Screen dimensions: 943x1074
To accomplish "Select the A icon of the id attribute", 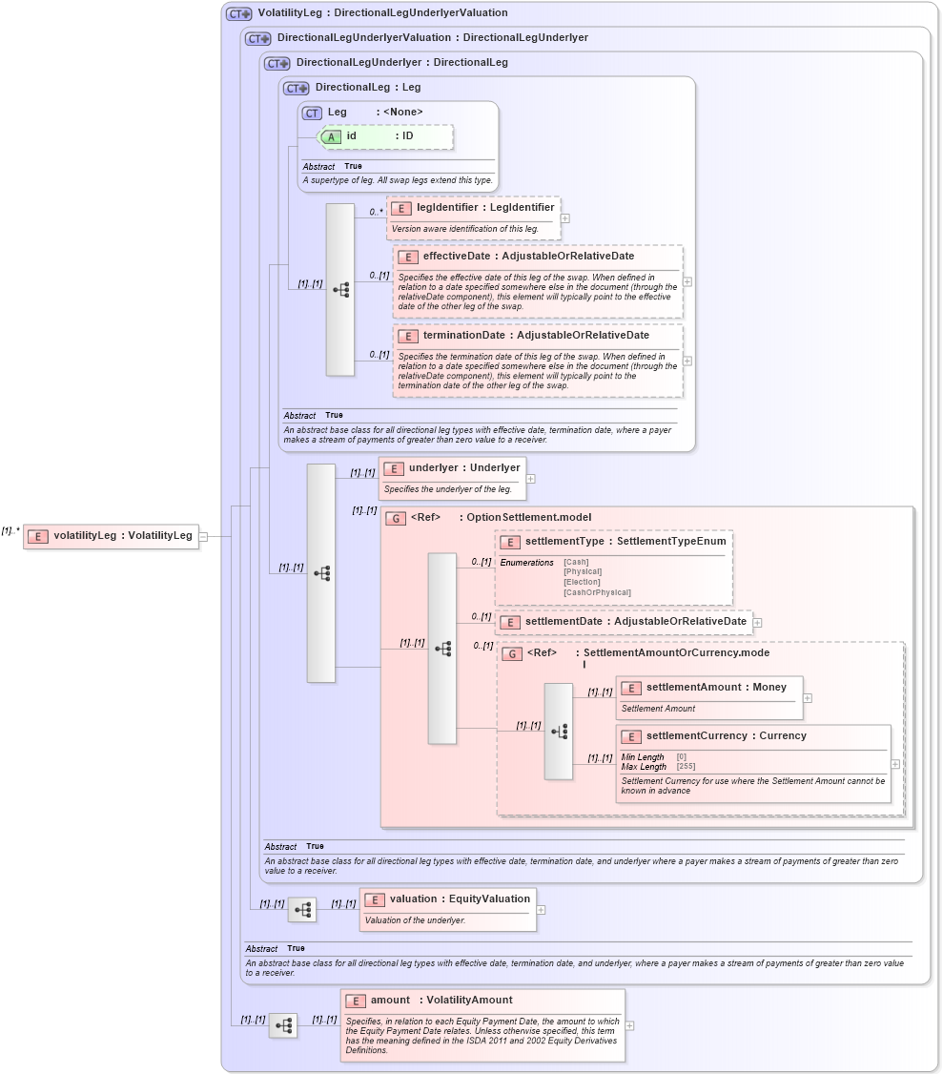I will click(331, 137).
